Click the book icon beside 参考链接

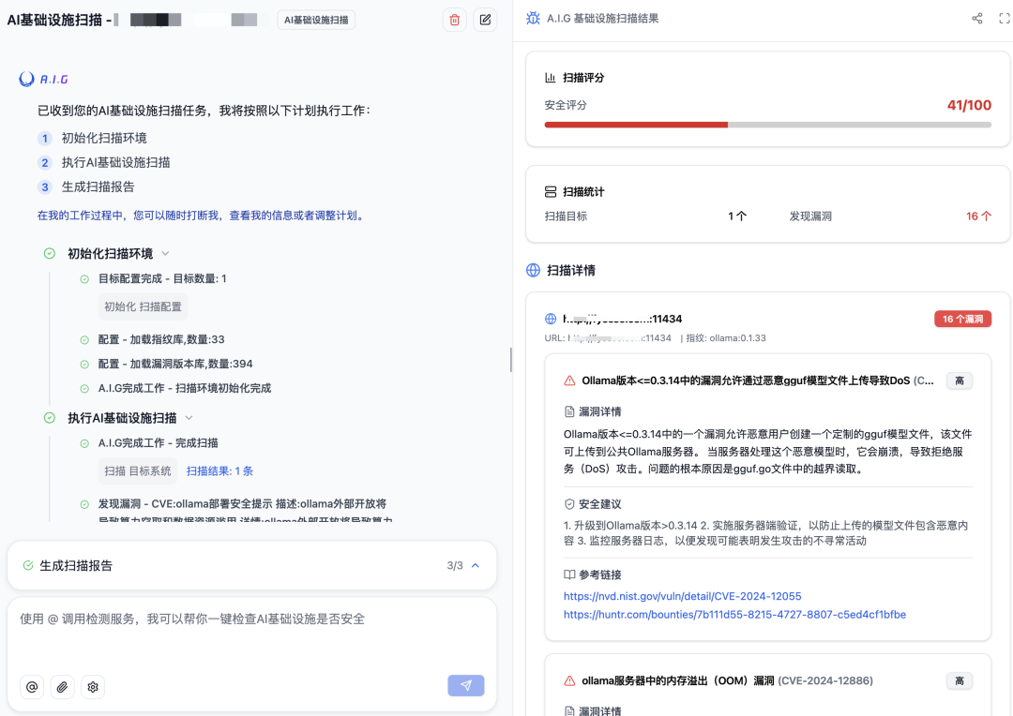[569, 574]
